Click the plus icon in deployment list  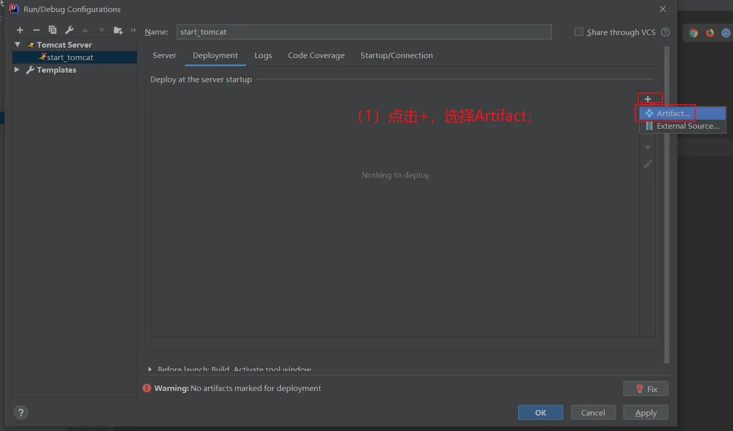(x=648, y=99)
